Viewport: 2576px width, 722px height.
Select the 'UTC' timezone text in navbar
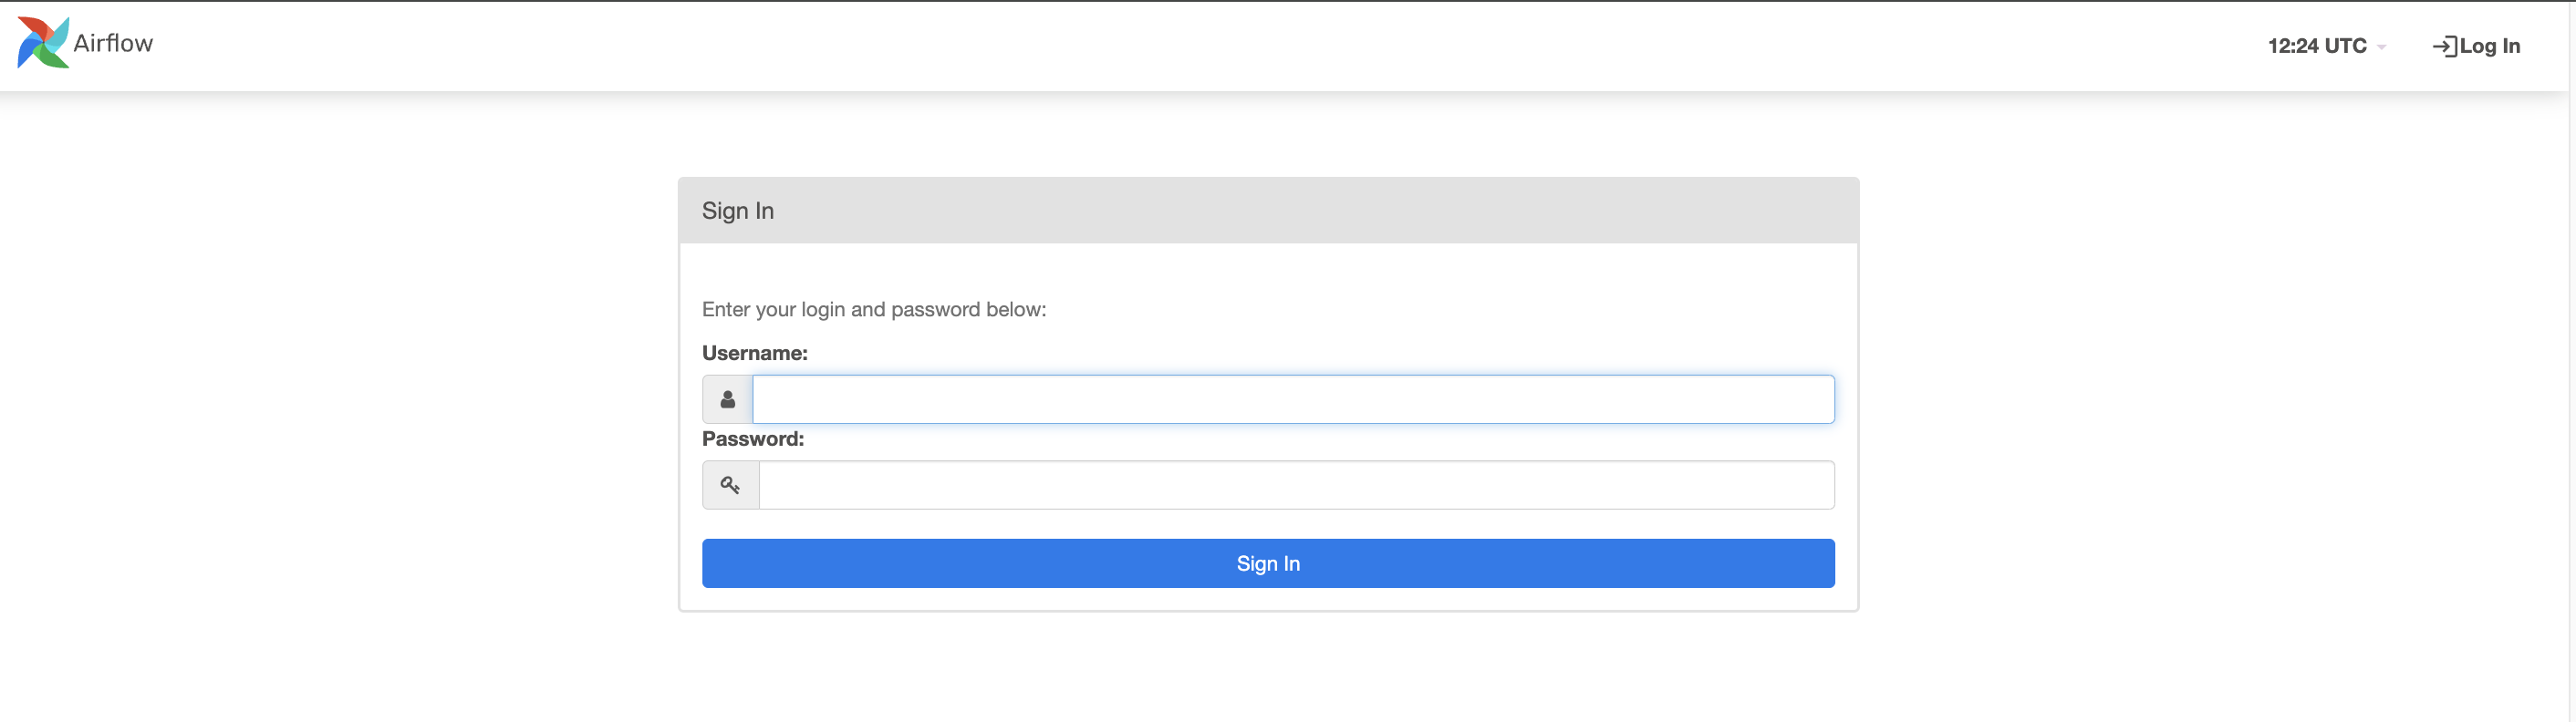tap(2345, 46)
